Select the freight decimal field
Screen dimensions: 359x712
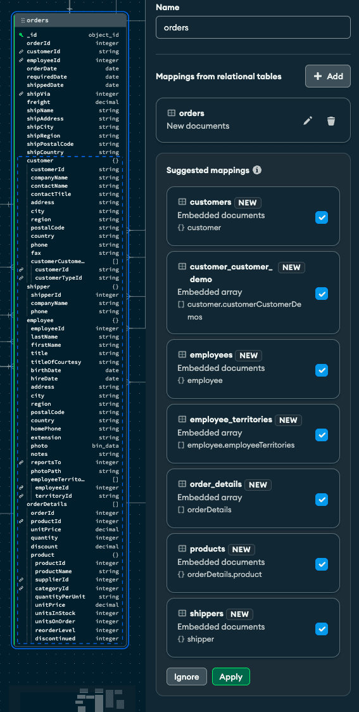point(70,102)
